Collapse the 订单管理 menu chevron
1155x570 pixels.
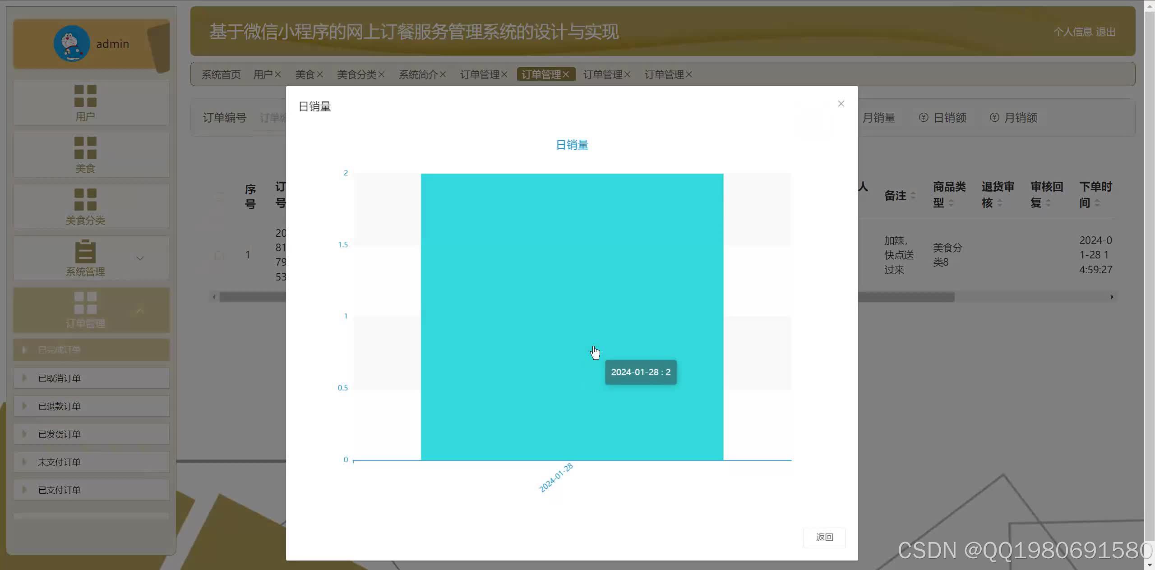point(140,310)
